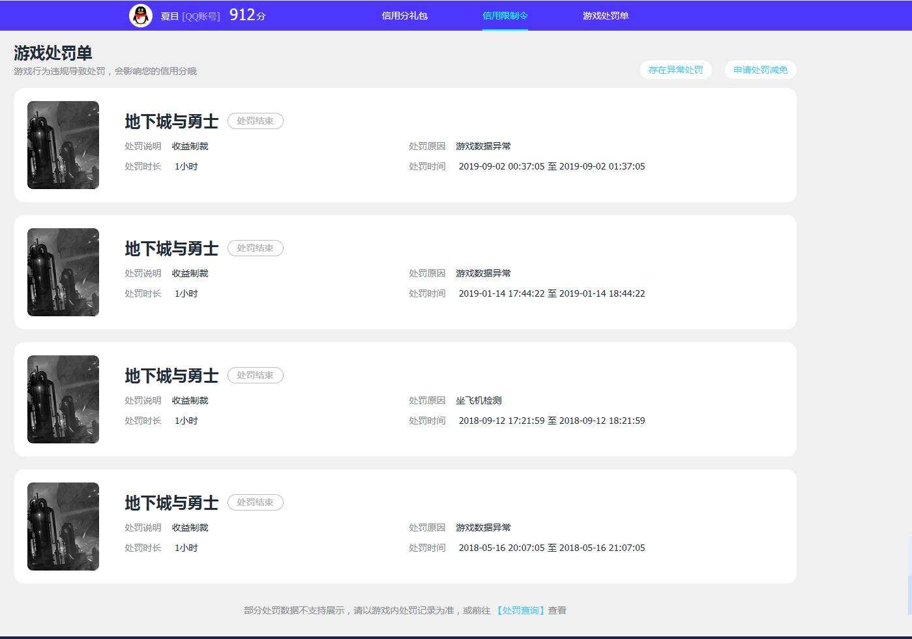Click 1小时 duration in the 2019-01-14 card
Image resolution: width=912 pixels, height=639 pixels.
coord(186,293)
